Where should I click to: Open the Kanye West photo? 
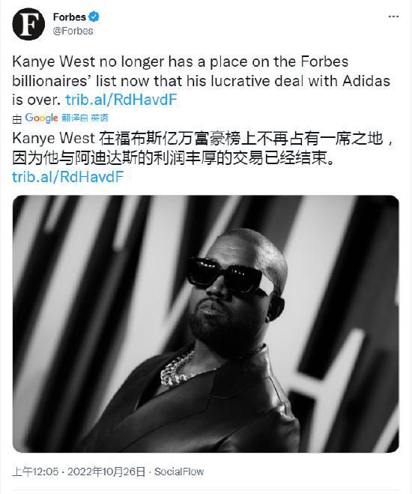pyautogui.click(x=206, y=324)
